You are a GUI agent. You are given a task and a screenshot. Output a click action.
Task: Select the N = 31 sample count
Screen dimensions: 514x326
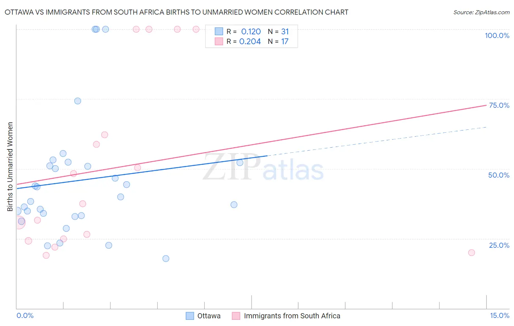click(x=278, y=31)
